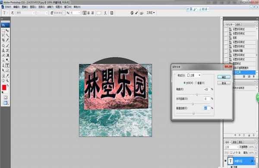Select the Dodge tool
Viewport: 259px width, 168px height.
pyautogui.click(x=7, y=60)
